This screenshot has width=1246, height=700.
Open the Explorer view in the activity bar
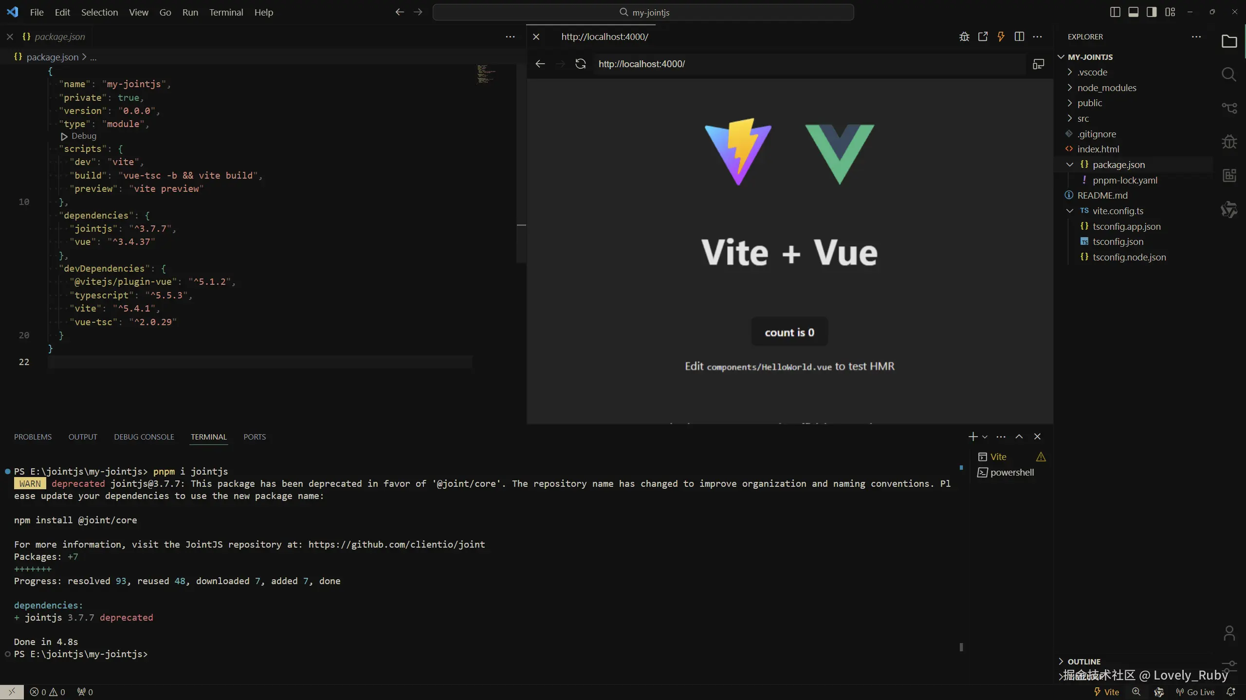1229,41
